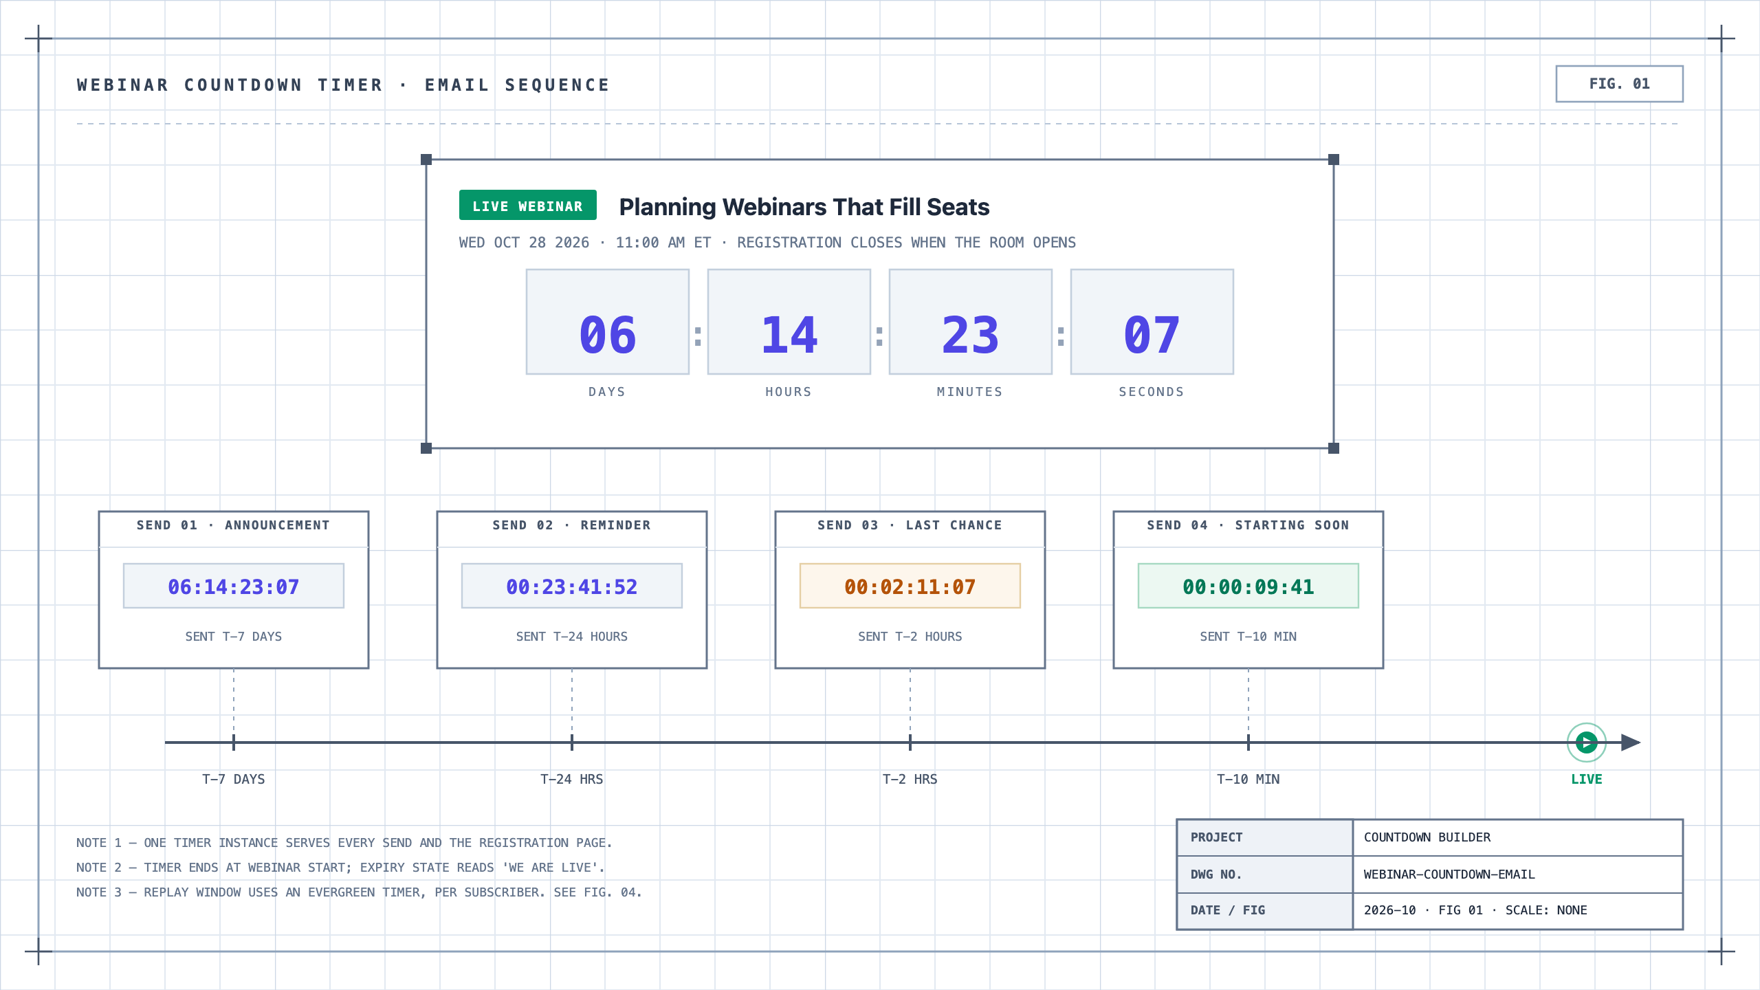1760x990 pixels.
Task: Click the MINUTES label under countdown
Action: pos(970,392)
